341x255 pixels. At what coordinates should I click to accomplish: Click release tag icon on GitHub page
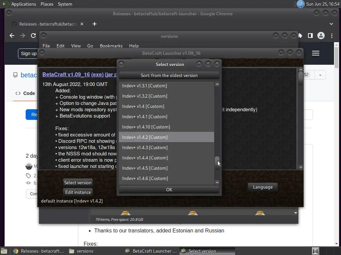(28, 176)
